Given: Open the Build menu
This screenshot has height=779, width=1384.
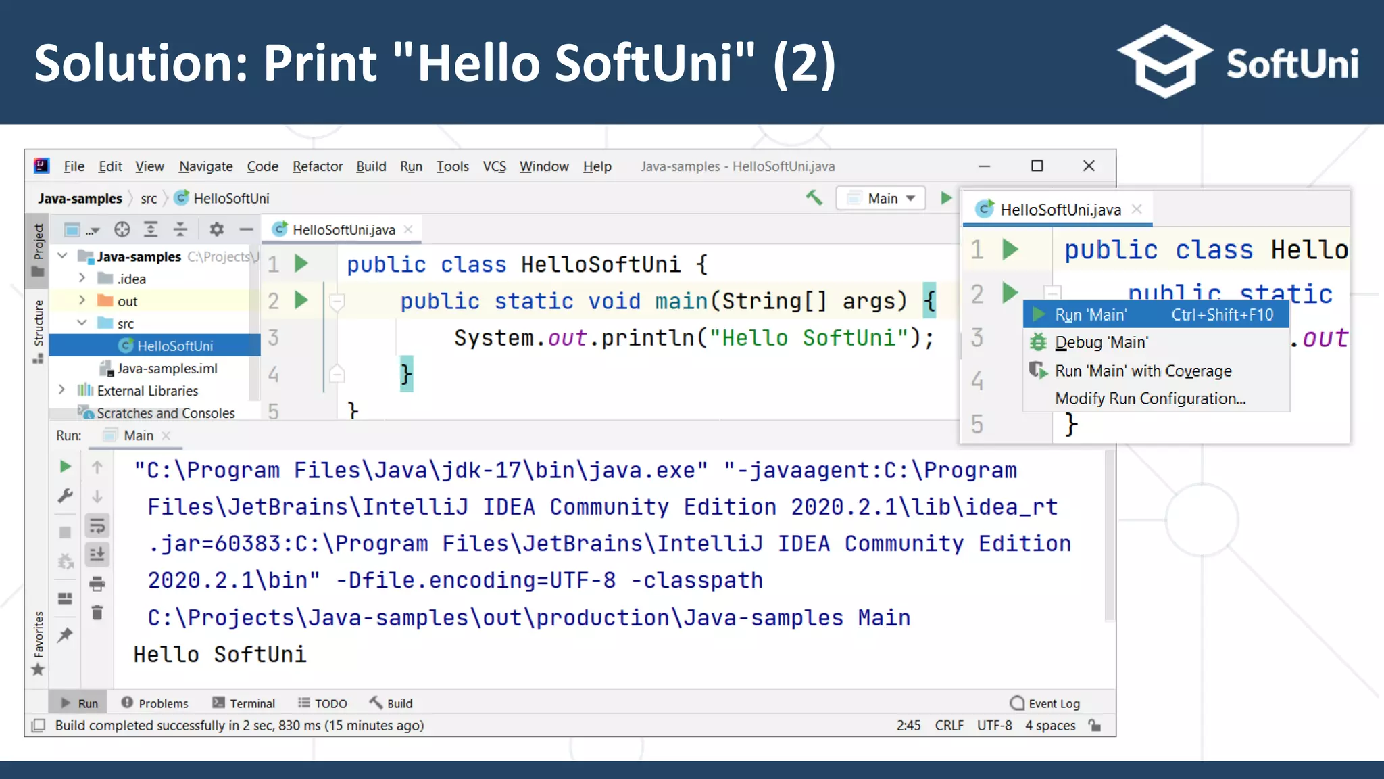Looking at the screenshot, I should [x=371, y=166].
